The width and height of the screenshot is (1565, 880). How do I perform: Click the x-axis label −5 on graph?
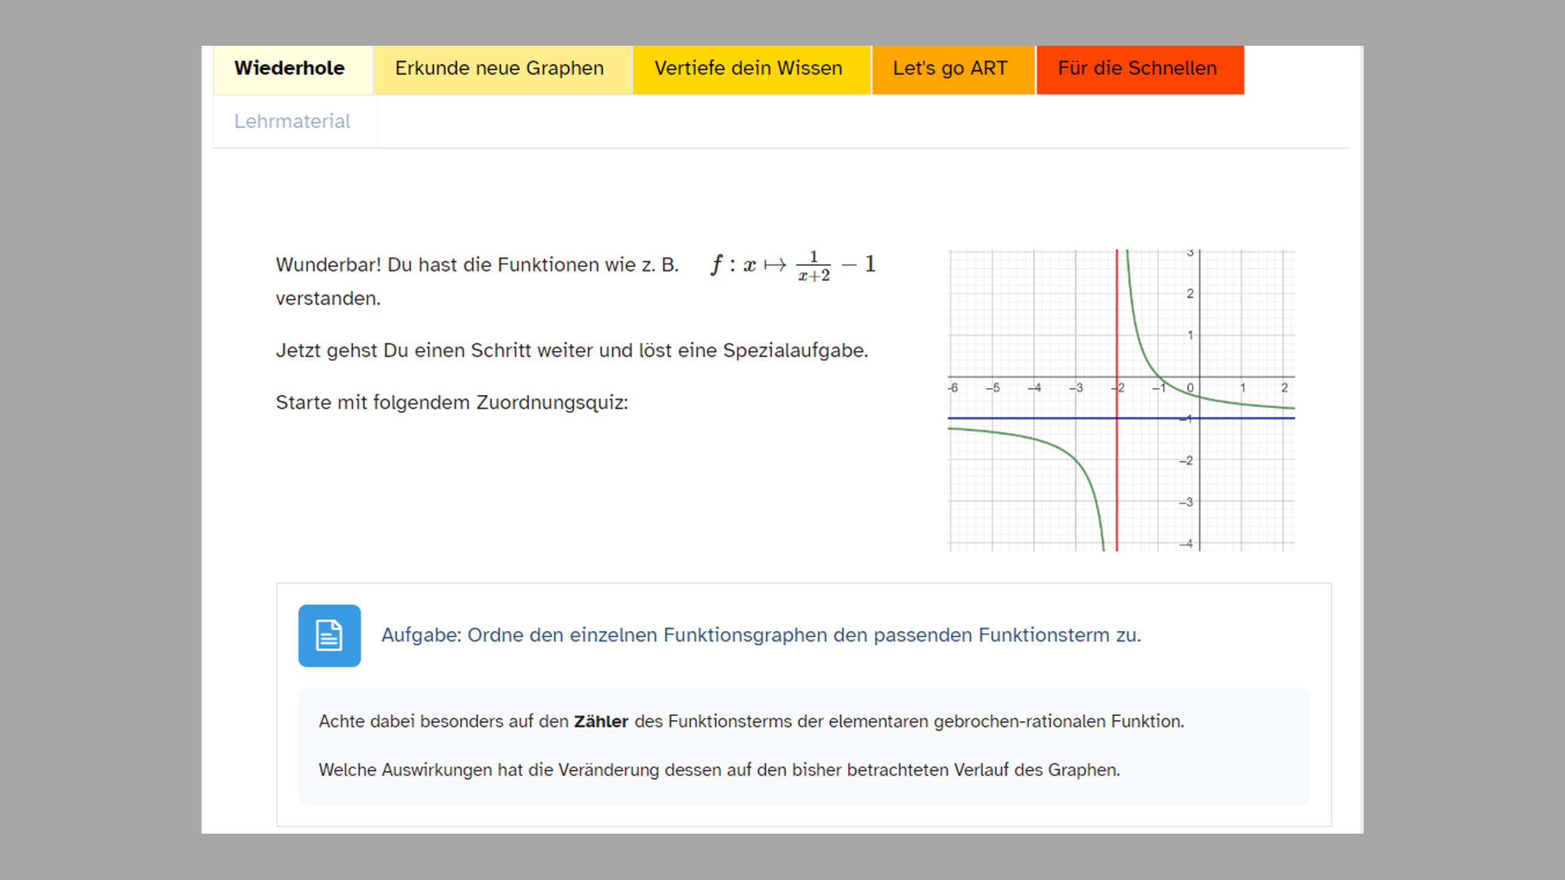pyautogui.click(x=993, y=388)
